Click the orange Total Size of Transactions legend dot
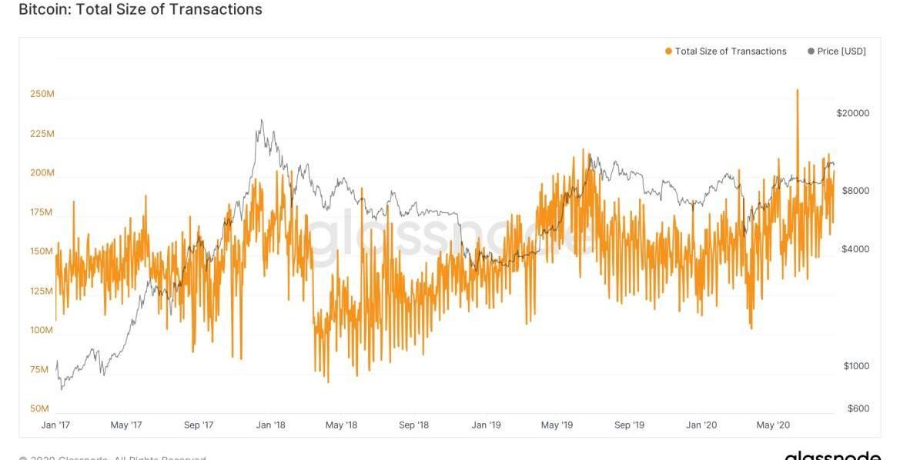Viewport: 900px width, 460px height. click(x=668, y=52)
